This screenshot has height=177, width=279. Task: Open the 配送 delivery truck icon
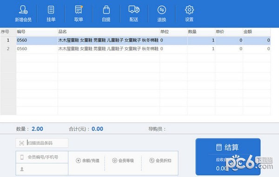(x=134, y=9)
